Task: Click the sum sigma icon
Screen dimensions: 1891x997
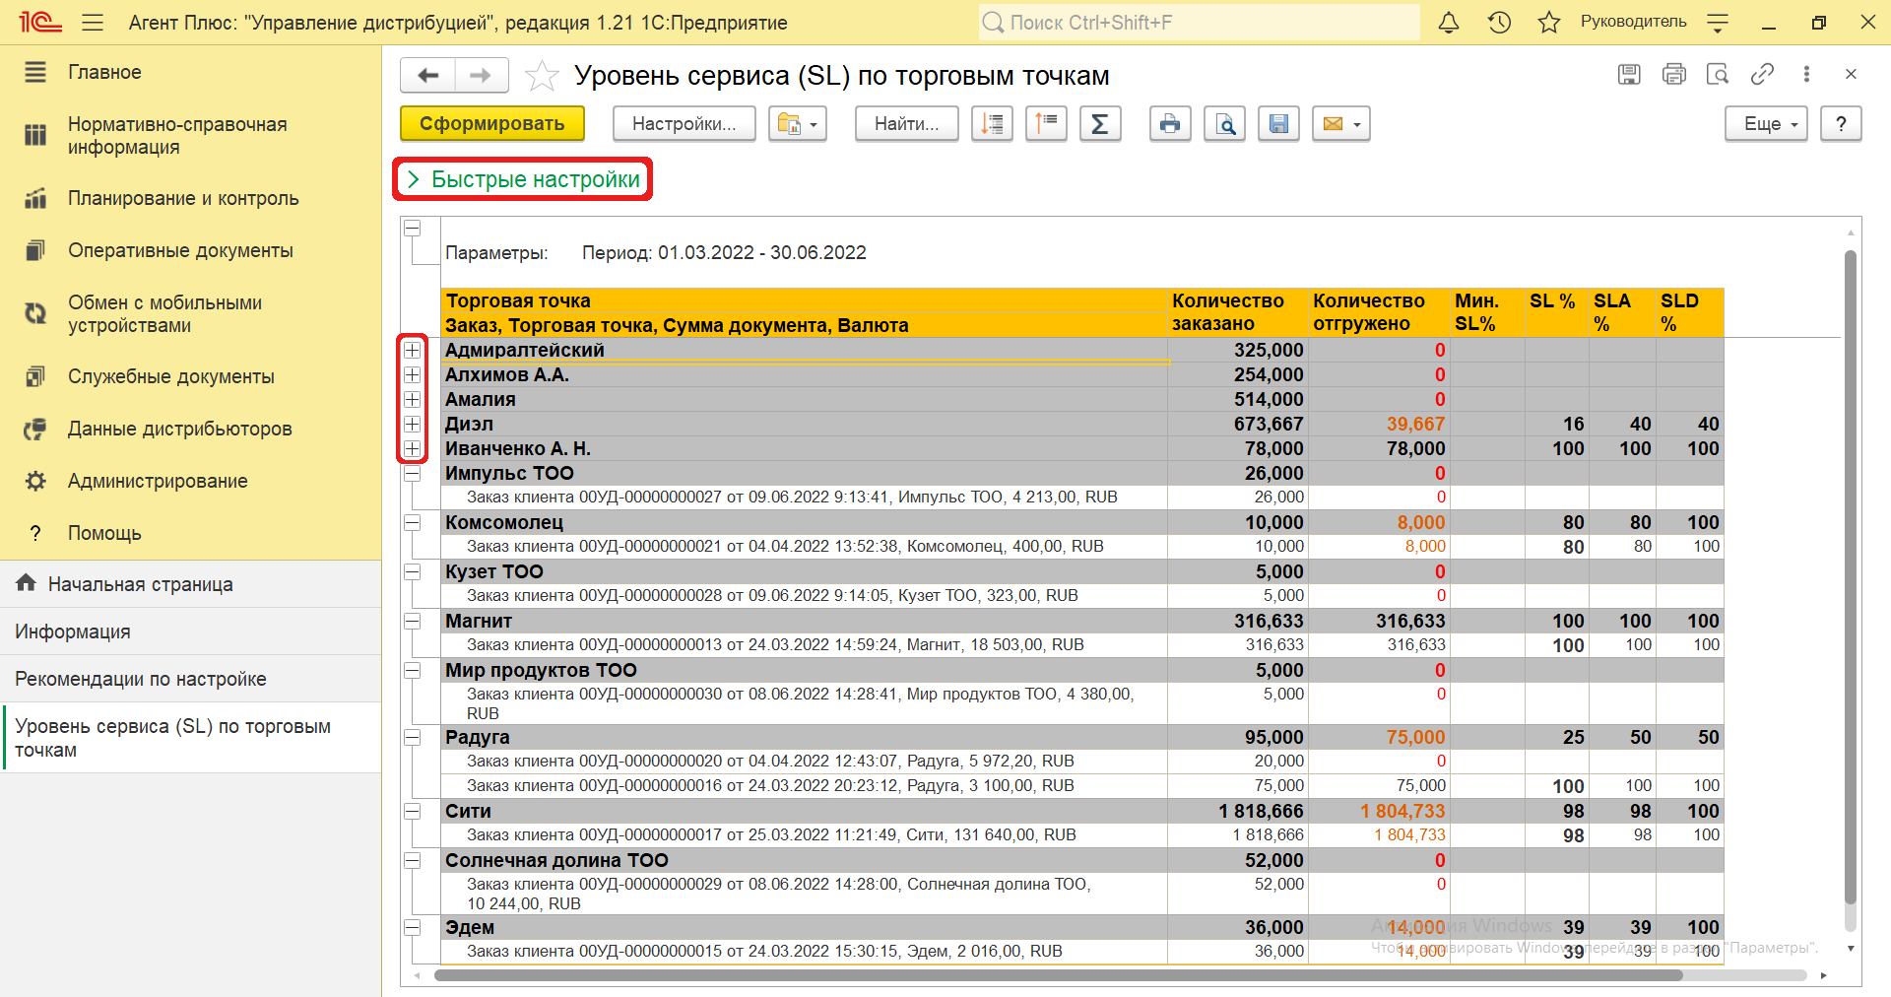Action: click(x=1100, y=123)
